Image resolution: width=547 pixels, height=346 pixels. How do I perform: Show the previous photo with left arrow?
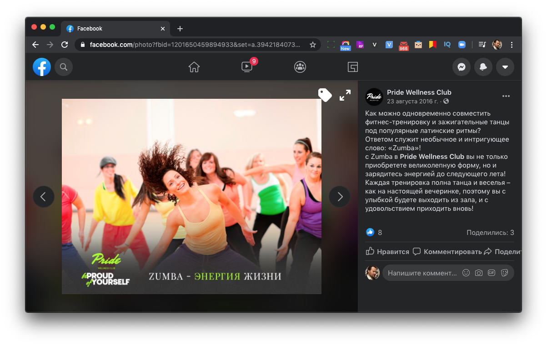click(x=44, y=197)
